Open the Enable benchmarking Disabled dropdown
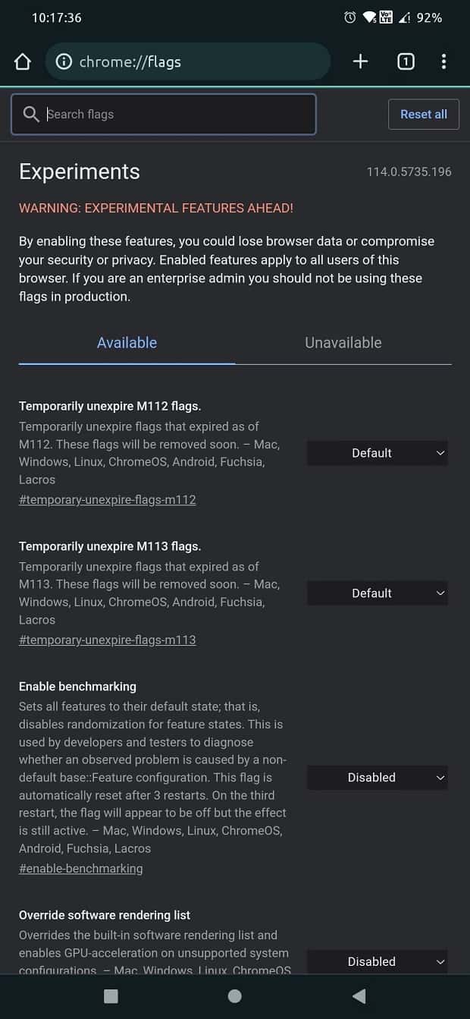Viewport: 470px width, 1019px height. [378, 778]
